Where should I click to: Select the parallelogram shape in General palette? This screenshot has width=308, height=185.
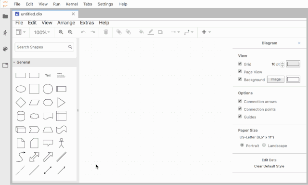click(34, 103)
